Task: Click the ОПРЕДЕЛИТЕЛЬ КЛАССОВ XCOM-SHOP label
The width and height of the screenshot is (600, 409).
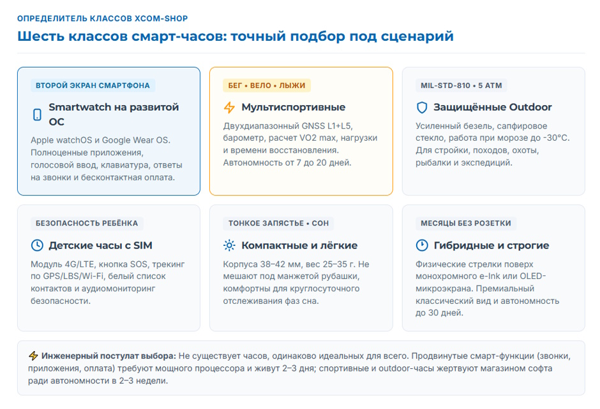Action: [103, 18]
